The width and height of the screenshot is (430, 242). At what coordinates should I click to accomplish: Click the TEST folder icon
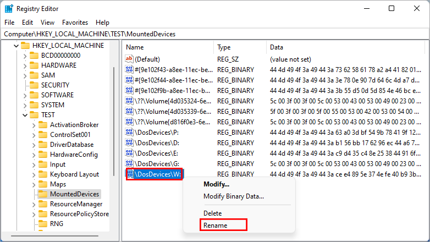(34, 115)
